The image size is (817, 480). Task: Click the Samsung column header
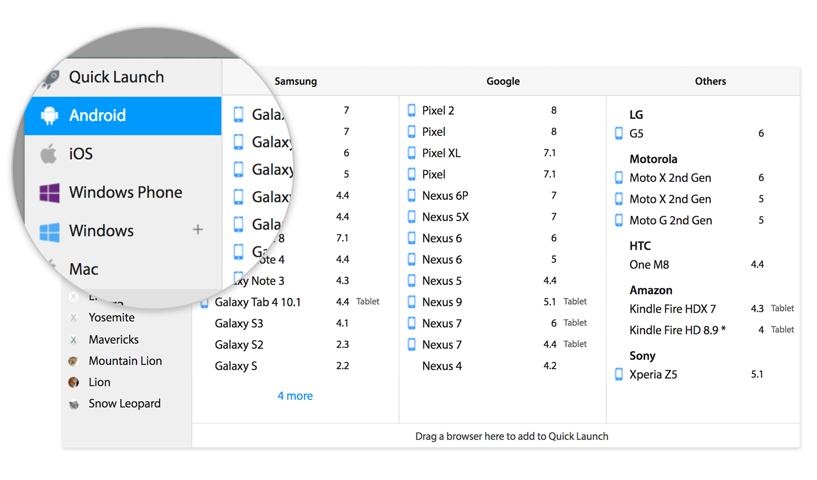click(296, 81)
